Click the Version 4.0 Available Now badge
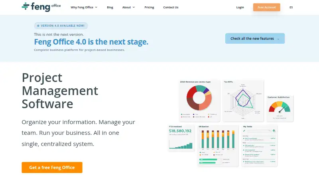Image resolution: width=319 pixels, height=175 pixels. tap(61, 25)
